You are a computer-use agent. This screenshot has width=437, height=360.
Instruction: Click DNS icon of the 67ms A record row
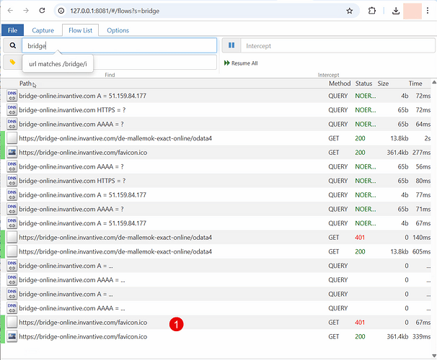click(12, 223)
